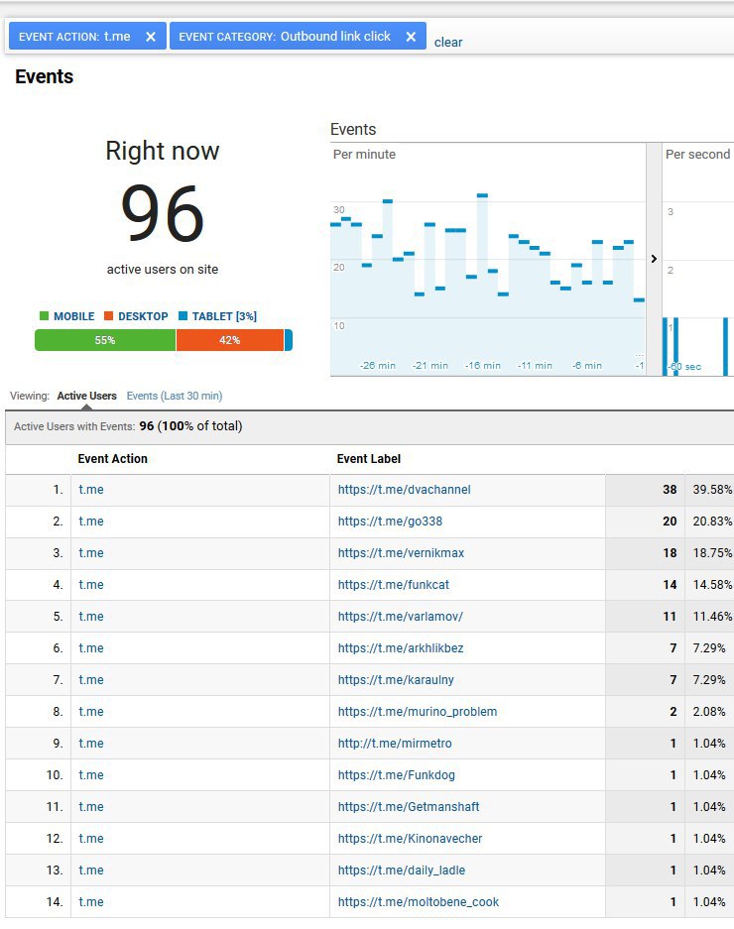Click the t.me event action in row 3

[x=90, y=553]
